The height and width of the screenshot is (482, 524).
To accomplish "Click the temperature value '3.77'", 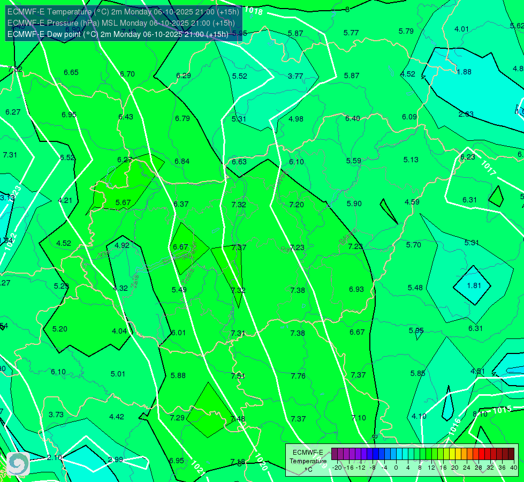I will tap(295, 76).
